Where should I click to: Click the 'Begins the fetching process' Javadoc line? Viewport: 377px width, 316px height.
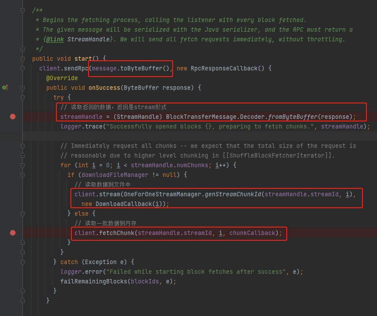171,20
